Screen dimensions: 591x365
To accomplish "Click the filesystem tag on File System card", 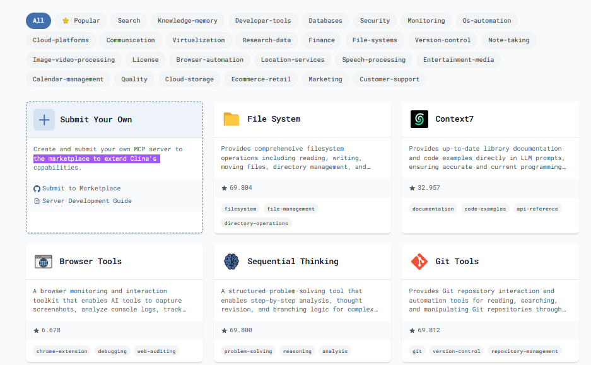I will [240, 209].
